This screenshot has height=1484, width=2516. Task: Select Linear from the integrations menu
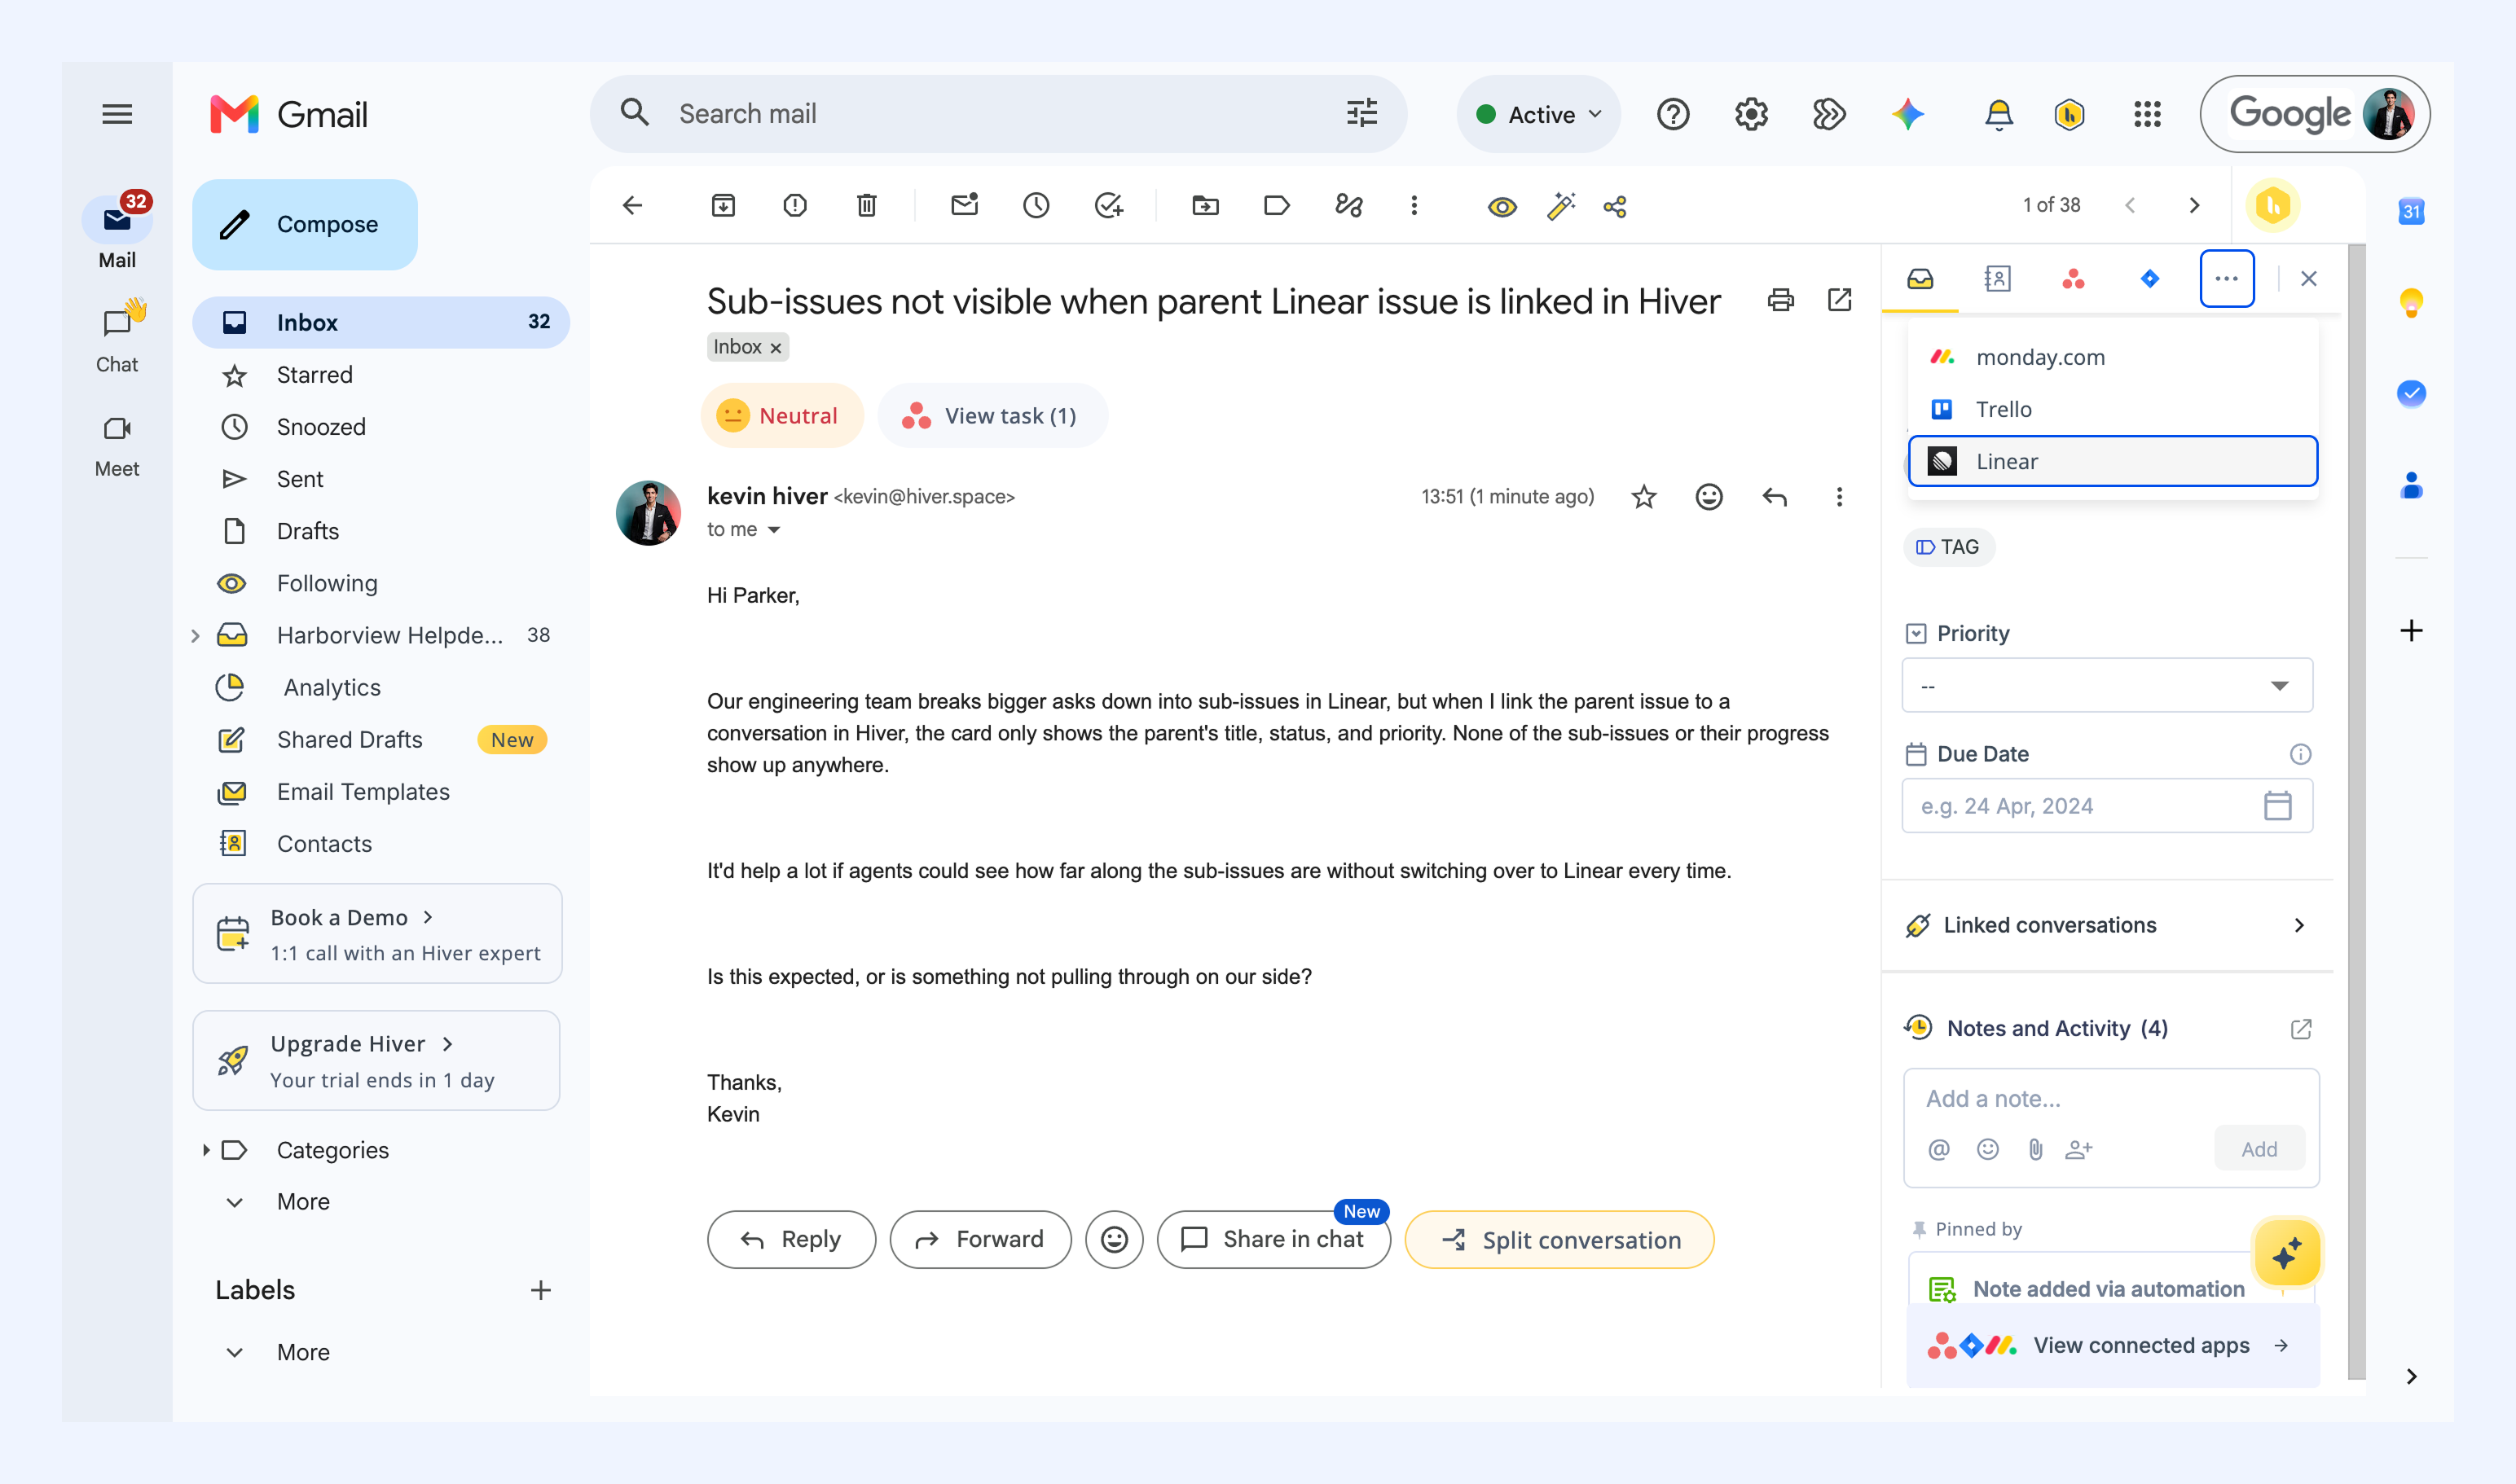click(x=2112, y=461)
